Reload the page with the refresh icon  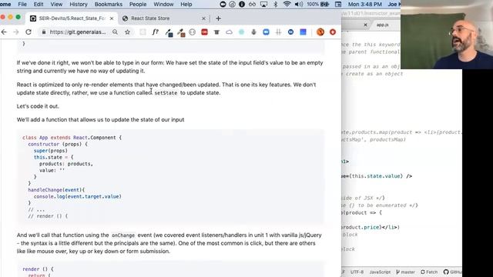29,32
